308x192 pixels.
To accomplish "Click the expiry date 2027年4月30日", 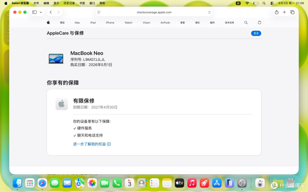I will [104, 107].
